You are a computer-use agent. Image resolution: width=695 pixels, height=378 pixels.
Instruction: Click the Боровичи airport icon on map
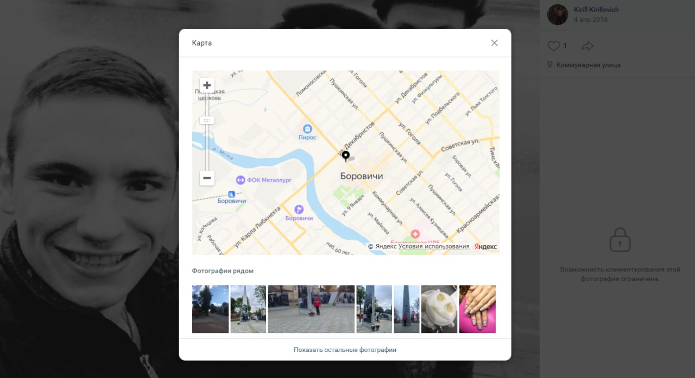click(298, 209)
